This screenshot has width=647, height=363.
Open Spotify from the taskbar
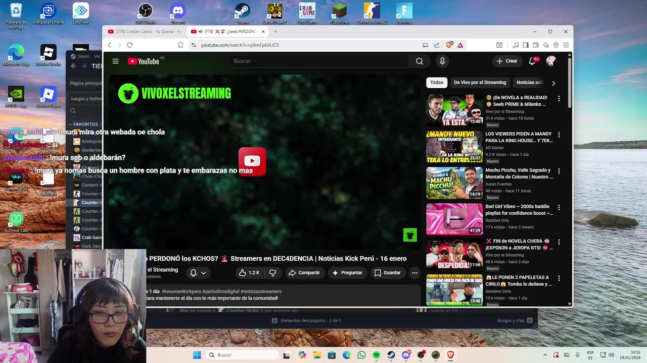pos(376,355)
